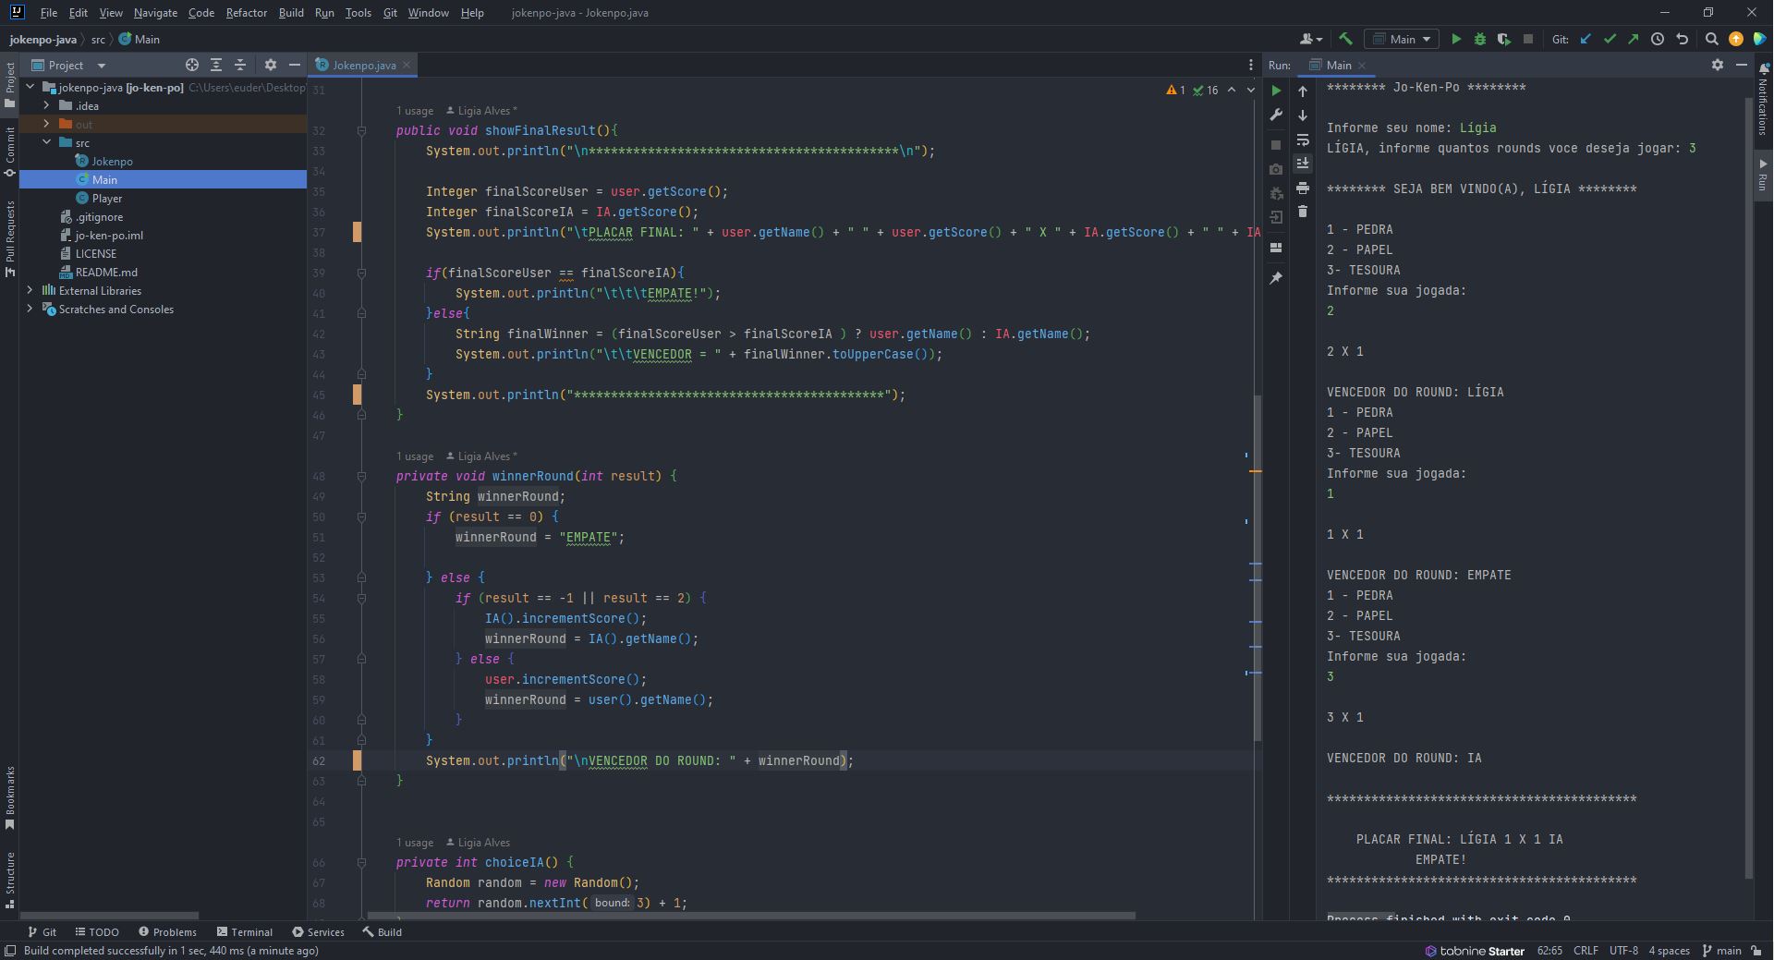
Task: Open the Refactor menu
Action: (x=246, y=13)
